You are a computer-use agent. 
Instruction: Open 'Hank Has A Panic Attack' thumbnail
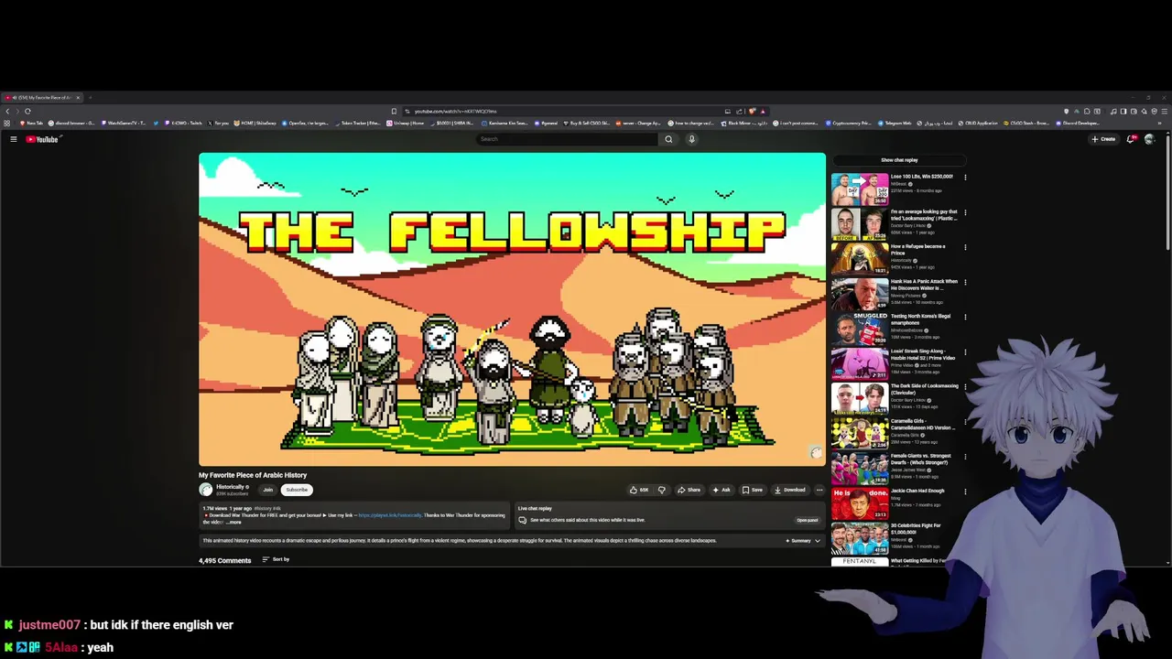click(x=860, y=294)
